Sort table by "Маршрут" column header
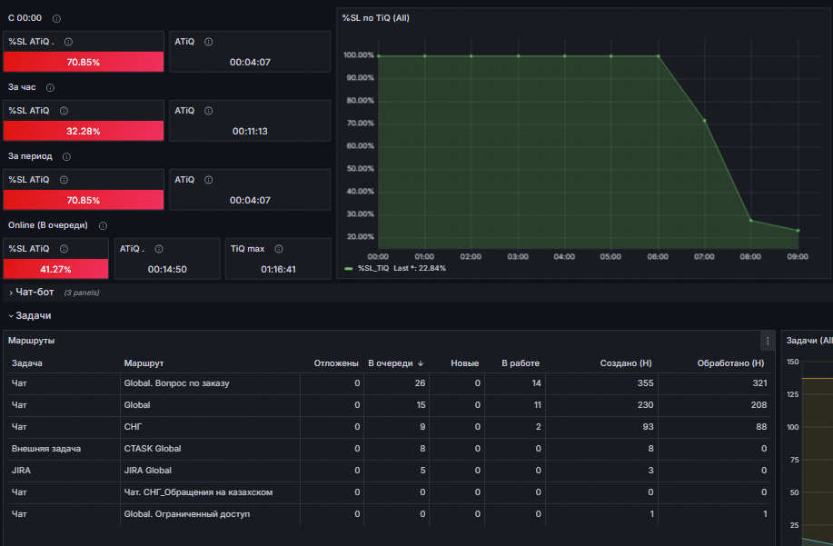The image size is (833, 546). click(x=144, y=363)
